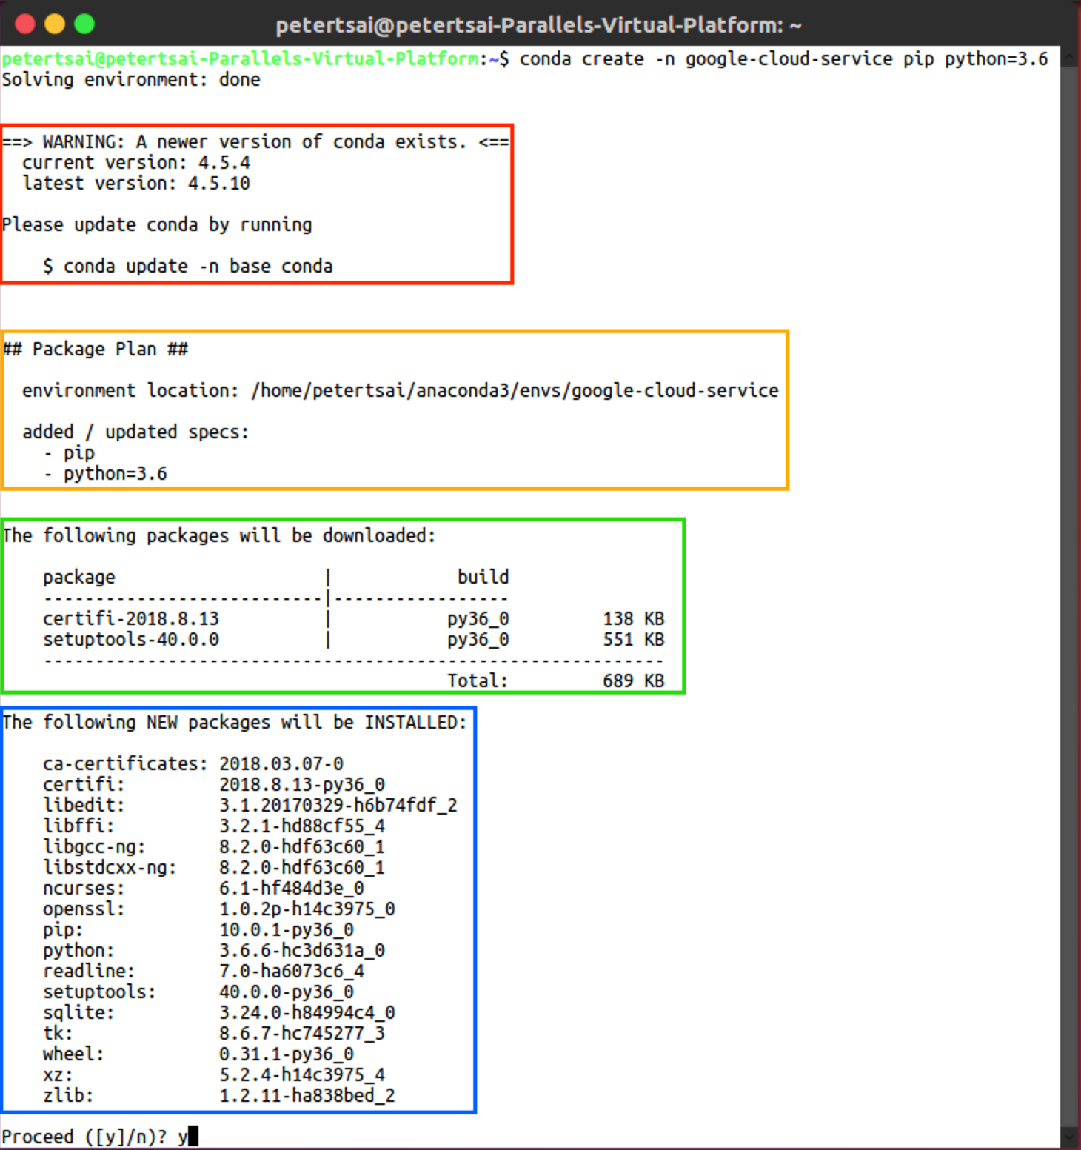
Task: Click the terminal window title text
Action: pyautogui.click(x=538, y=26)
